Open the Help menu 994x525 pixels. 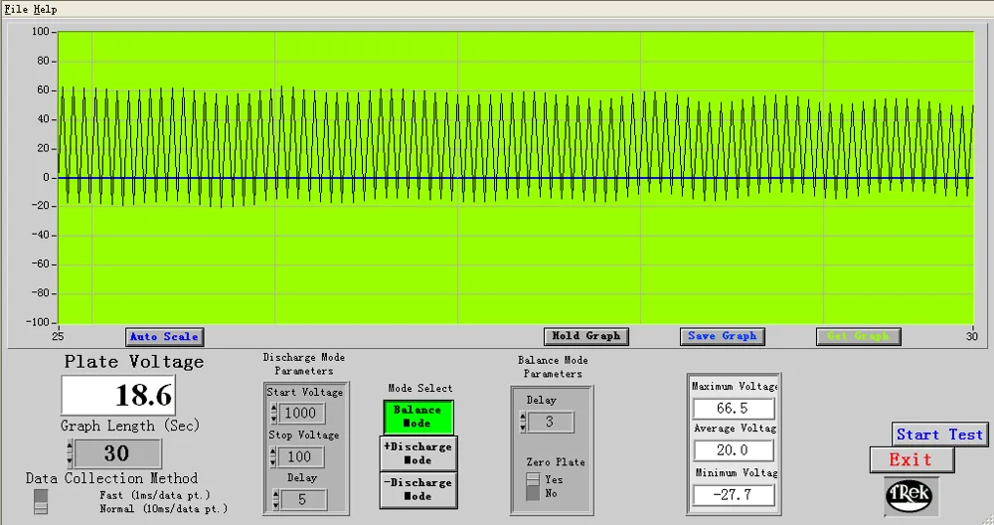pos(46,9)
